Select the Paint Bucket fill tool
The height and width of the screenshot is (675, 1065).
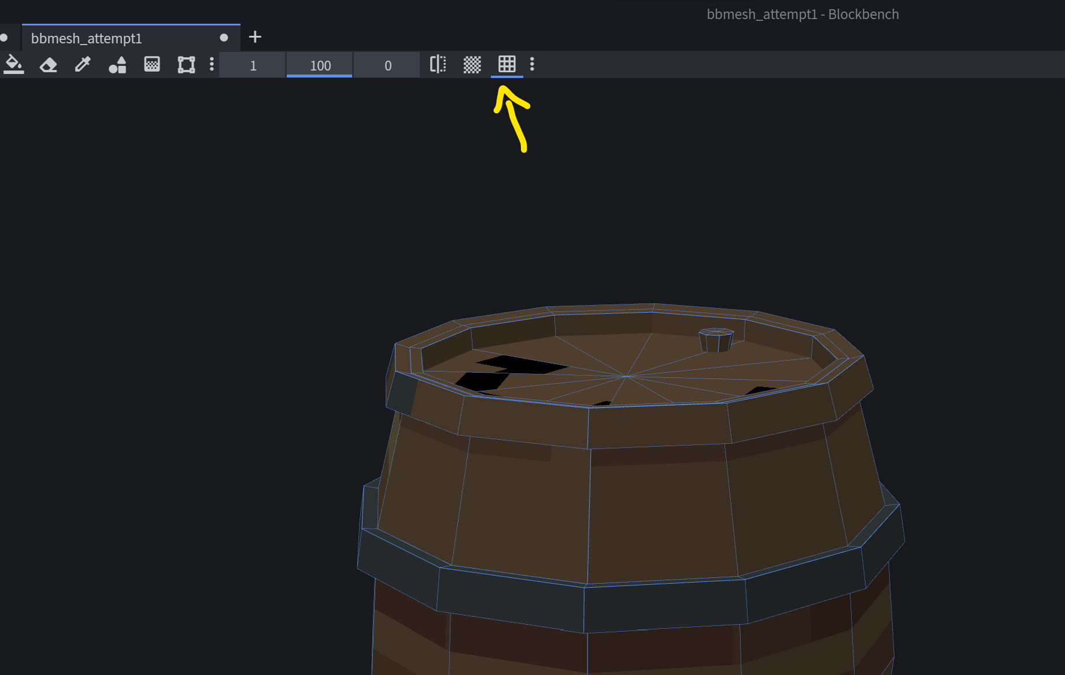[x=14, y=65]
